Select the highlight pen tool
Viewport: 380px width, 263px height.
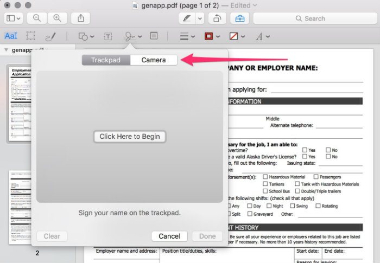[187, 18]
